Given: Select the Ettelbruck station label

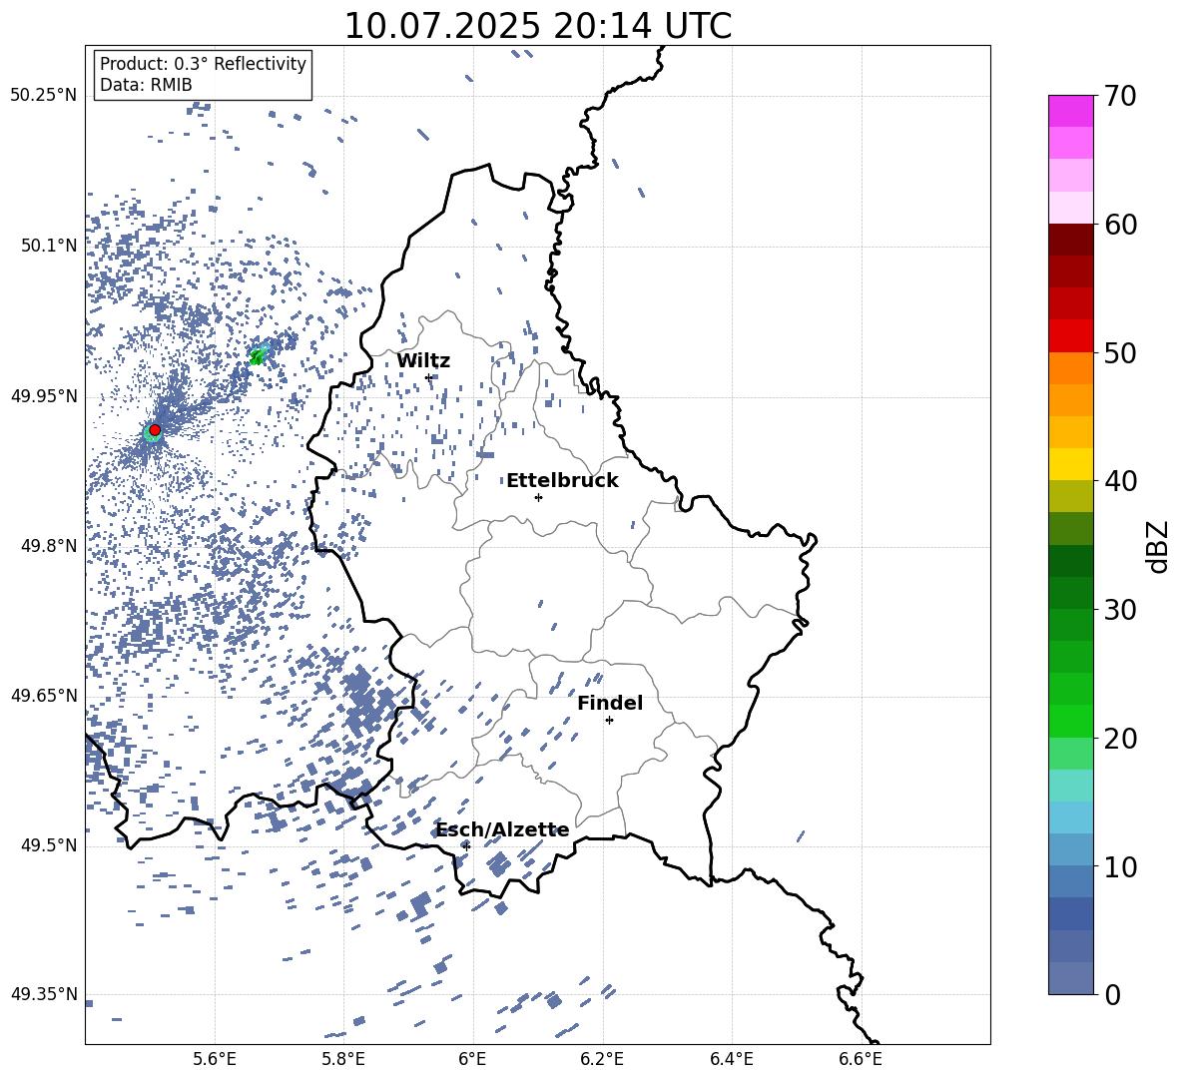Looking at the screenshot, I should point(562,481).
